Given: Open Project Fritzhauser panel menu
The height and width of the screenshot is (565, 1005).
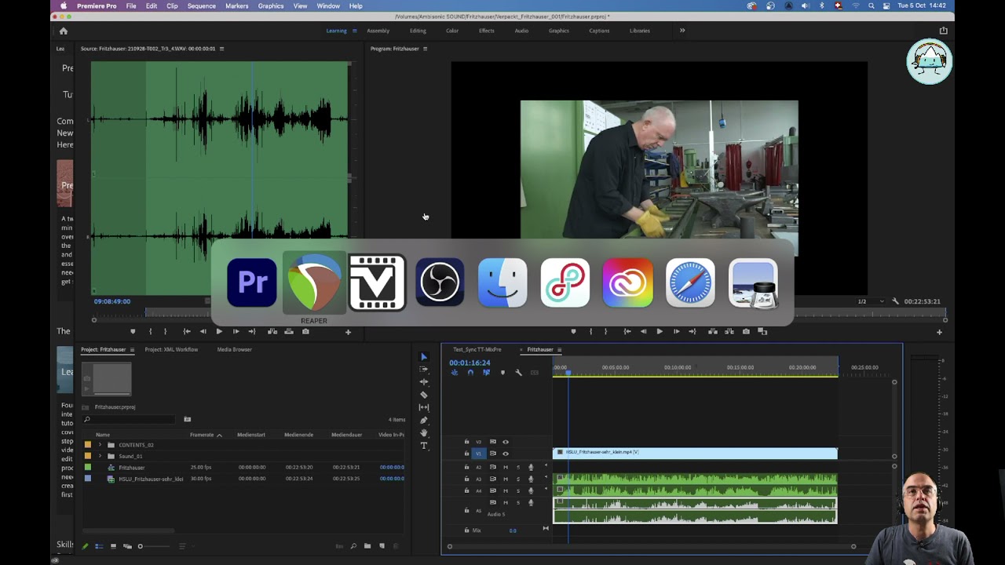Looking at the screenshot, I should 132,349.
